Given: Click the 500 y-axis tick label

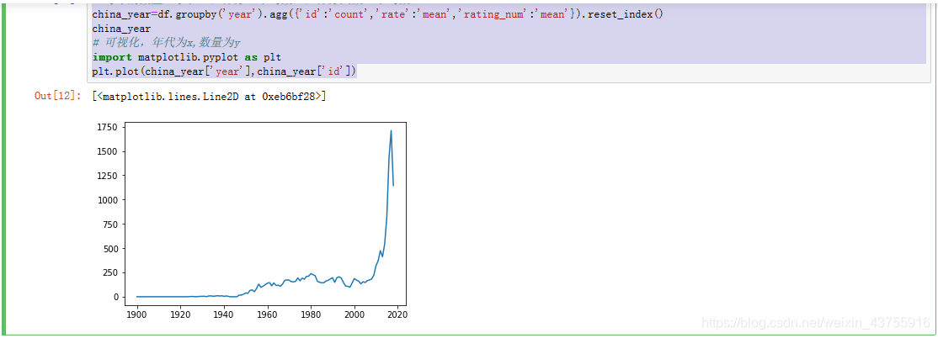Looking at the screenshot, I should 109,248.
